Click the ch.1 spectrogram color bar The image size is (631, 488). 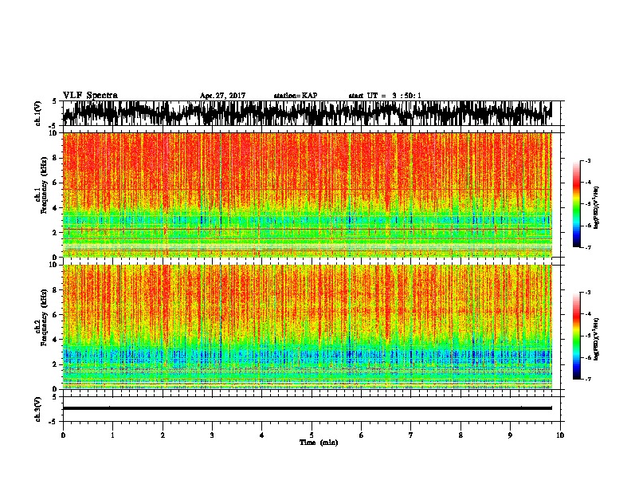[576, 204]
